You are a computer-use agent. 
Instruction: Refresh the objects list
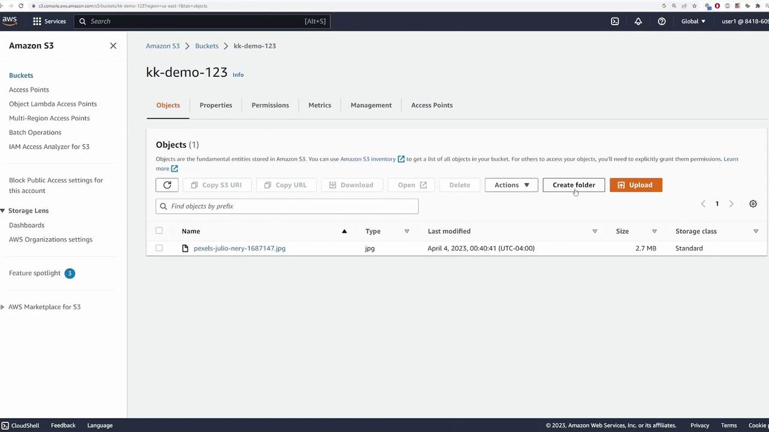(167, 185)
